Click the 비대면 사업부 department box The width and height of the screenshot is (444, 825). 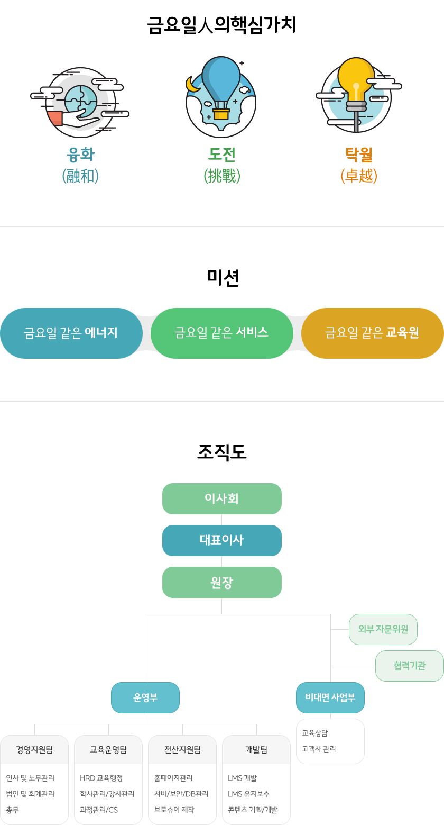coord(330,697)
